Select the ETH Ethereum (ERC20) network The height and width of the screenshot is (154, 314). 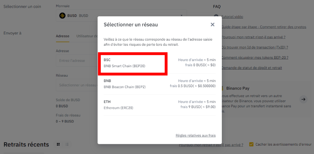160,105
